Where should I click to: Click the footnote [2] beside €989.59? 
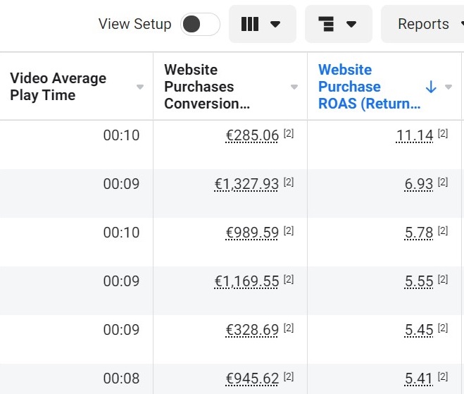click(289, 231)
